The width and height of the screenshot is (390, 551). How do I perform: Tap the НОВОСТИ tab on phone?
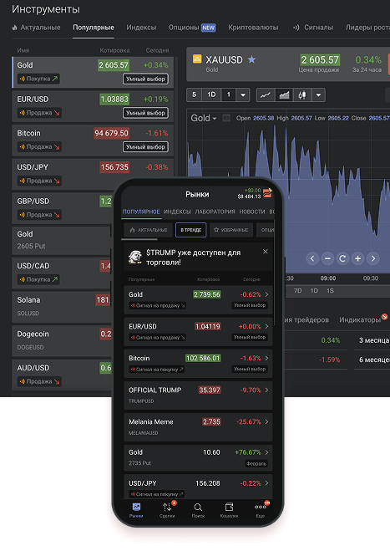point(252,212)
